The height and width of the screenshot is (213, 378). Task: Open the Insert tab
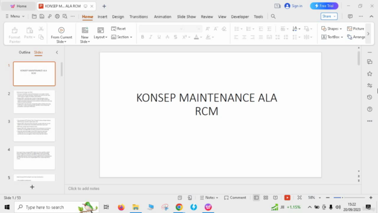click(x=102, y=17)
